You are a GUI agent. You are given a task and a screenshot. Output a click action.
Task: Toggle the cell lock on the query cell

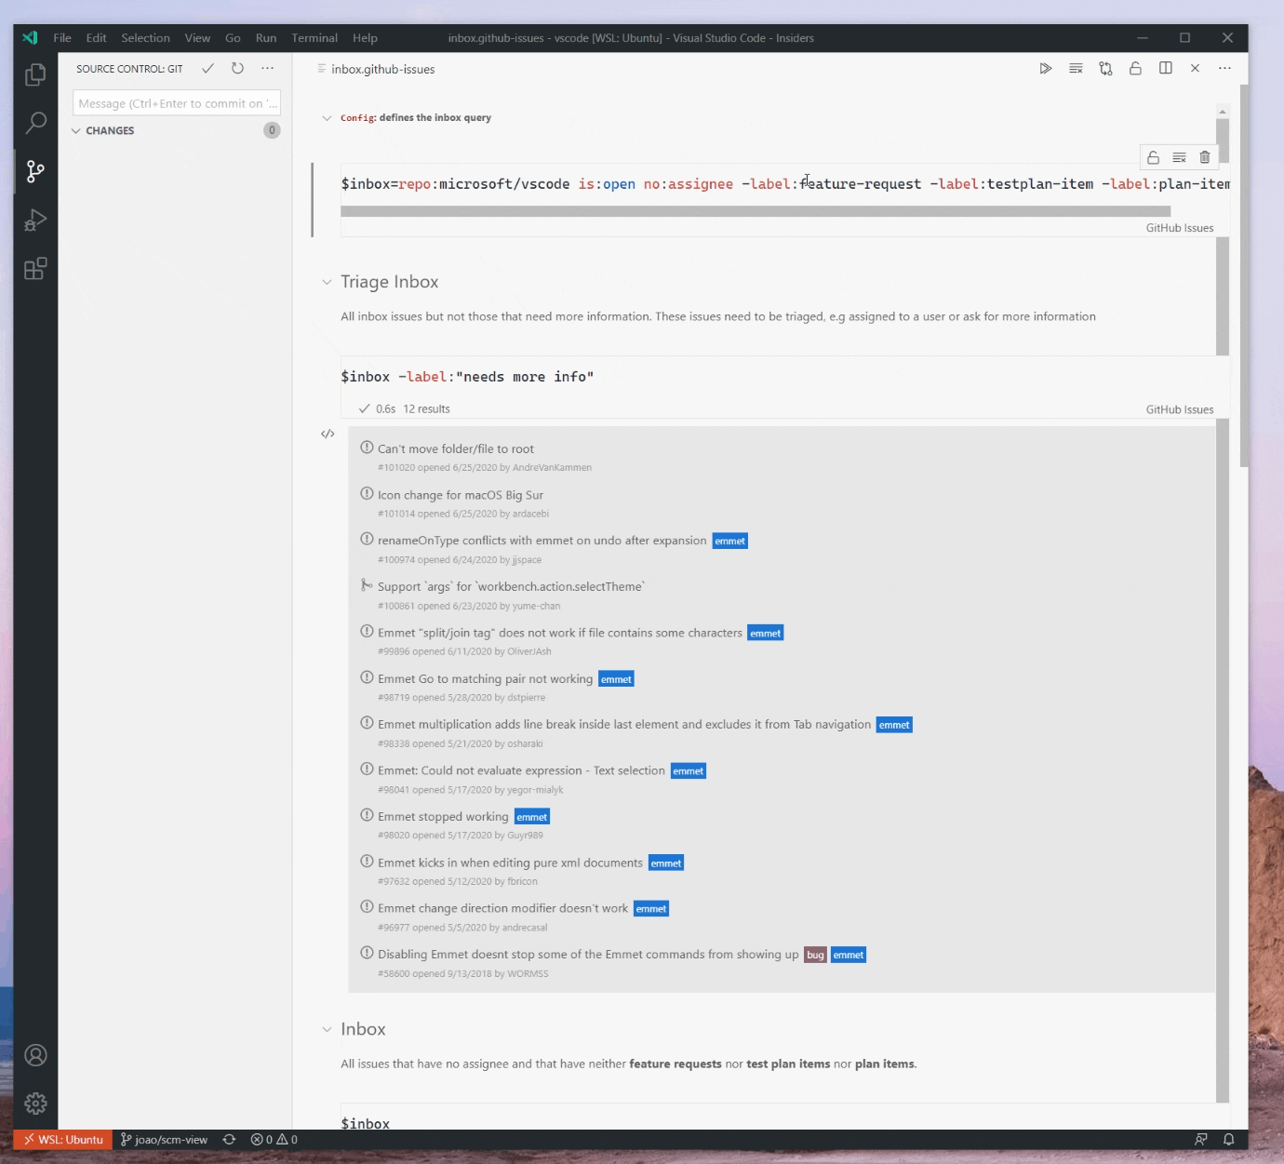point(1153,156)
